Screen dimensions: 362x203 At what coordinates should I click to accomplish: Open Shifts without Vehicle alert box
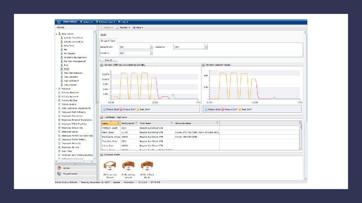click(128, 166)
